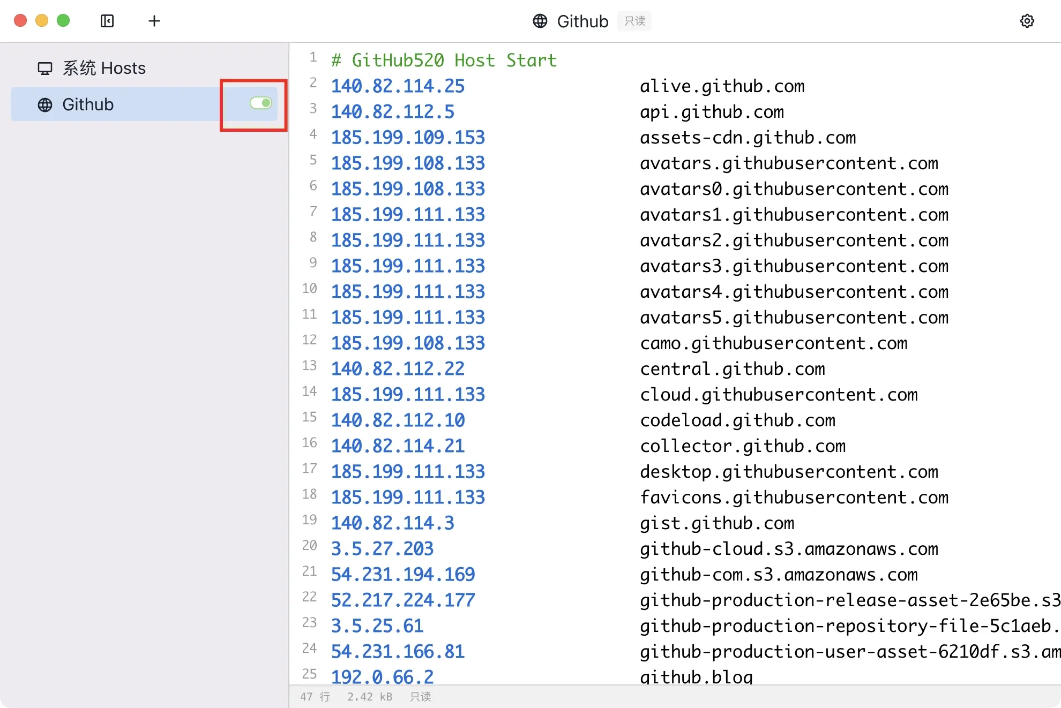
Task: Click hostname cloud.githubusercontent.com
Action: click(779, 394)
